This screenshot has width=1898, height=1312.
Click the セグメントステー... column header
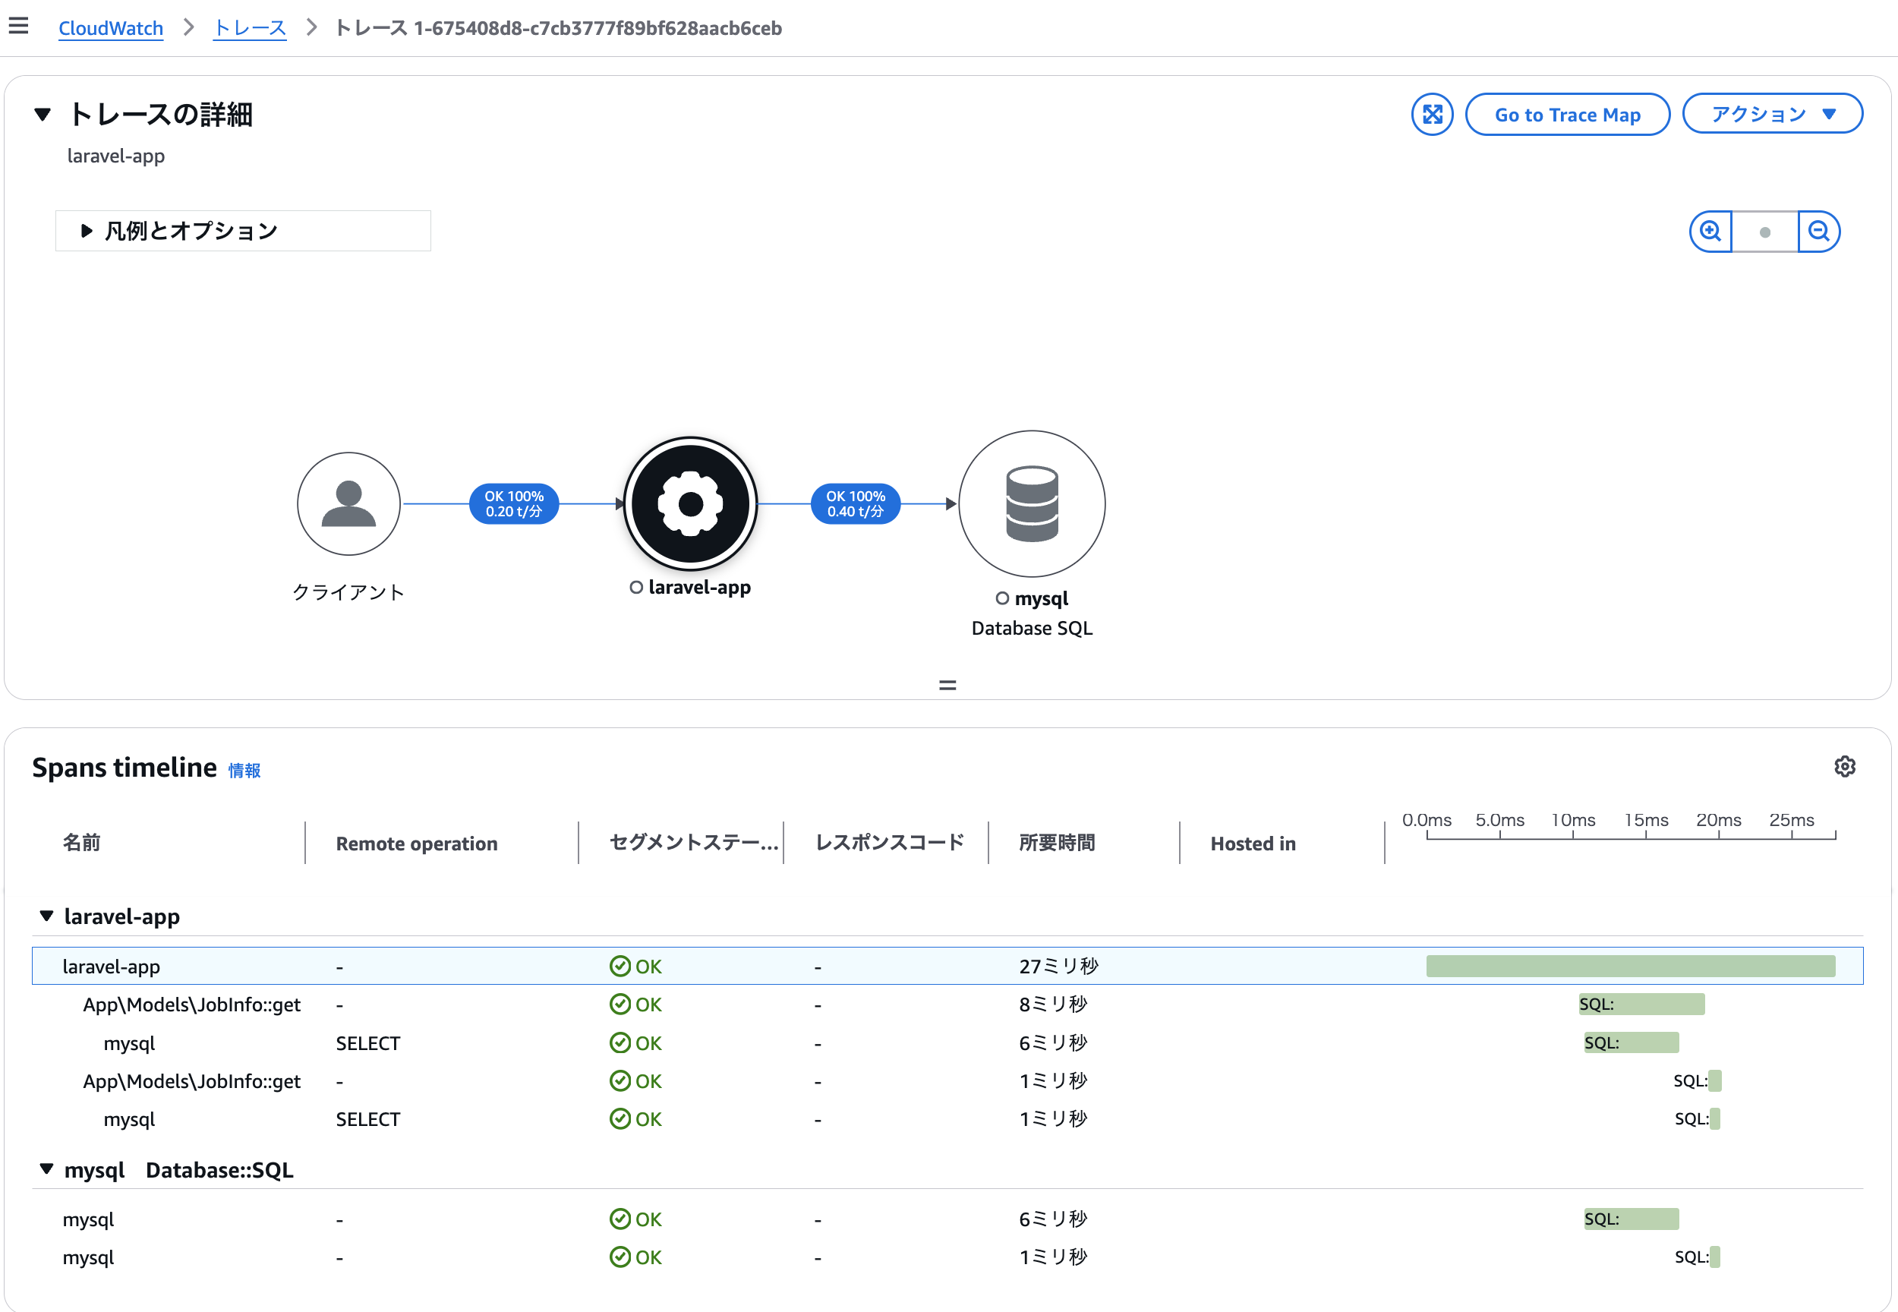pos(694,843)
